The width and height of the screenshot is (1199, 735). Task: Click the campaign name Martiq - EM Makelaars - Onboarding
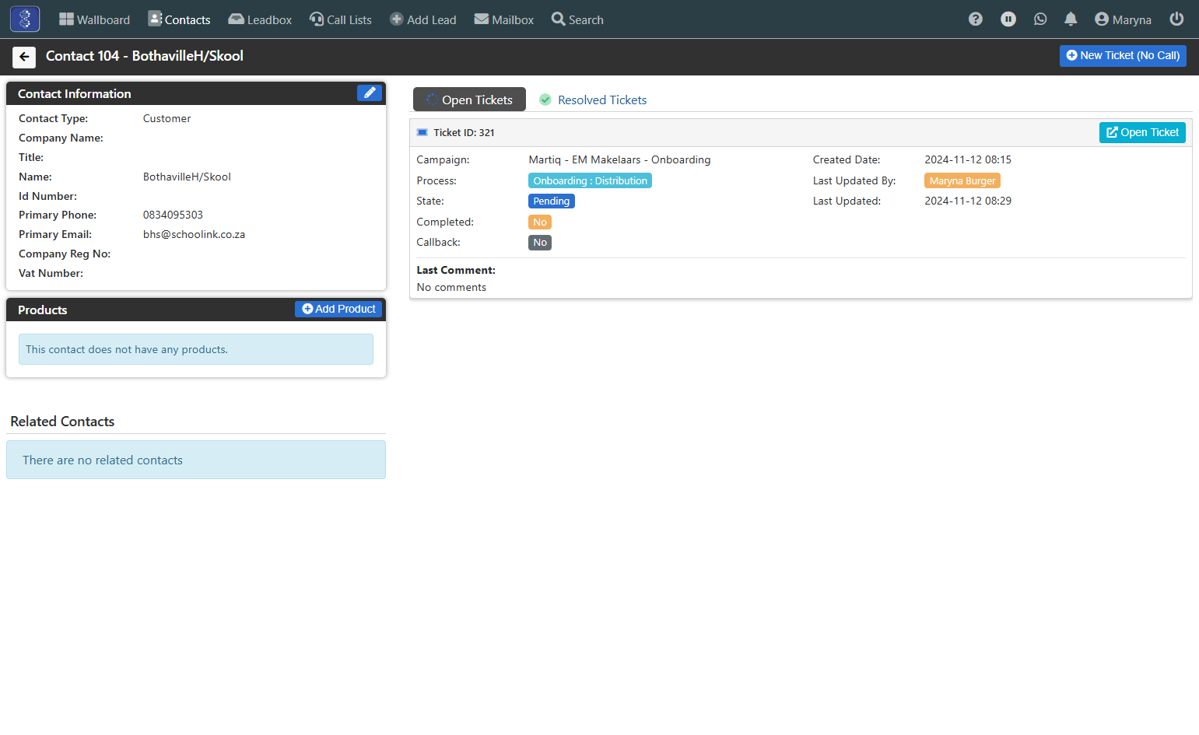(619, 159)
